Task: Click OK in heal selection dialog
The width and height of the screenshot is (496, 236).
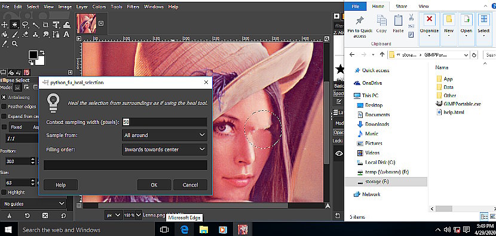Action: point(154,185)
